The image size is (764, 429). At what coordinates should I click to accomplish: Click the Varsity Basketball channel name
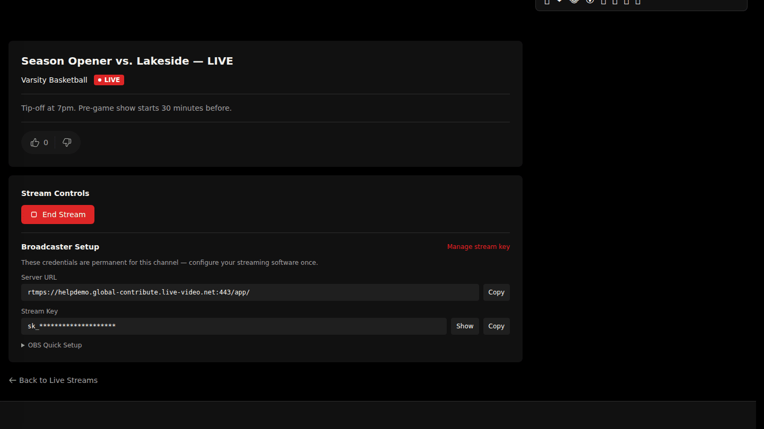point(54,80)
